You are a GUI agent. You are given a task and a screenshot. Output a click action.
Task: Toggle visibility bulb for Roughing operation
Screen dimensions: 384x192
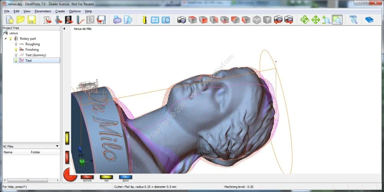pos(16,44)
